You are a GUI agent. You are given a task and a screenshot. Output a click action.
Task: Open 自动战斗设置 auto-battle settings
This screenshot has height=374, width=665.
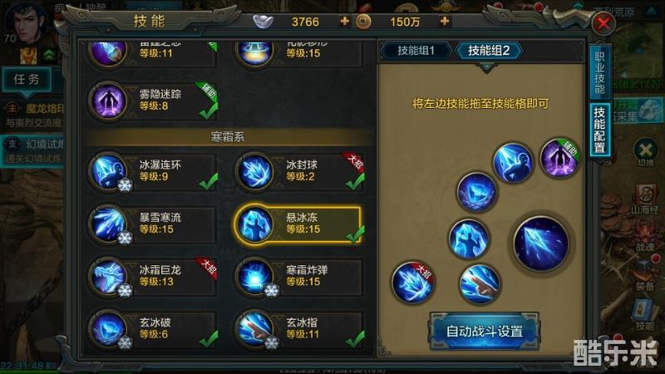click(485, 331)
